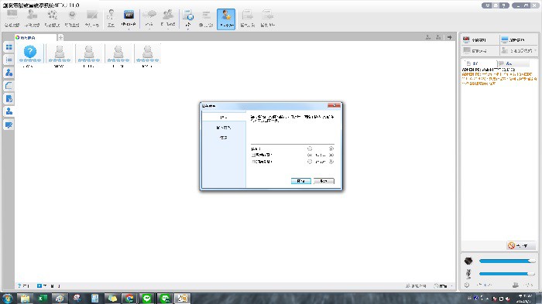The height and width of the screenshot is (304, 542).
Task: Click the red-screen monitor button in the right panel
Action: (x=480, y=39)
